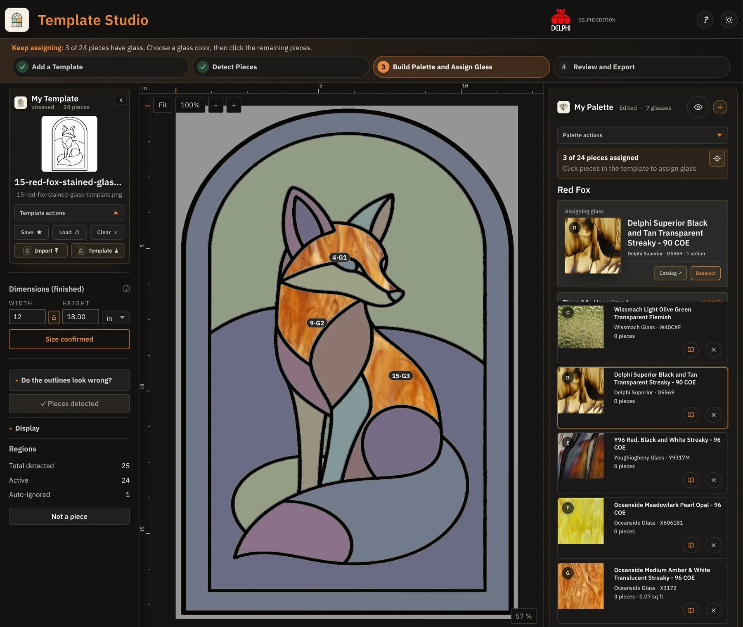The width and height of the screenshot is (743, 627).
Task: Go to the Detect Pieces step
Action: (281, 67)
